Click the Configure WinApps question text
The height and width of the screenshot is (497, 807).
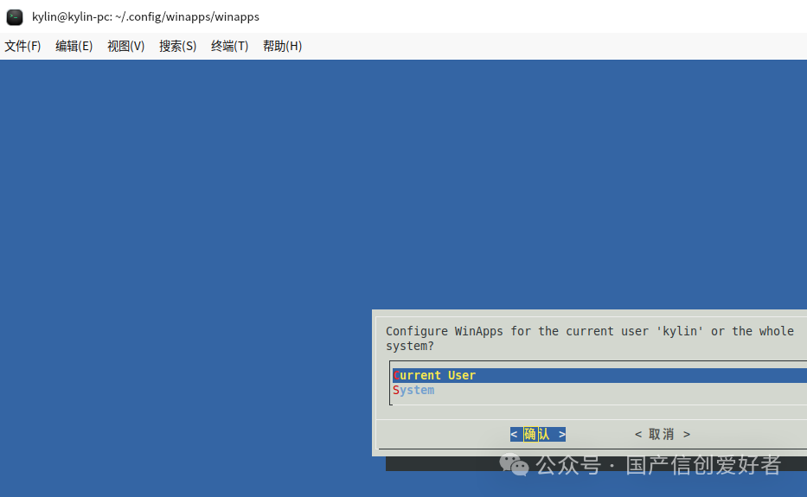(x=590, y=339)
